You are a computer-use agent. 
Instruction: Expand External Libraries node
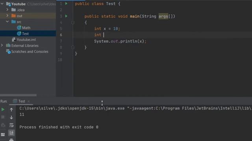[x=2, y=45]
